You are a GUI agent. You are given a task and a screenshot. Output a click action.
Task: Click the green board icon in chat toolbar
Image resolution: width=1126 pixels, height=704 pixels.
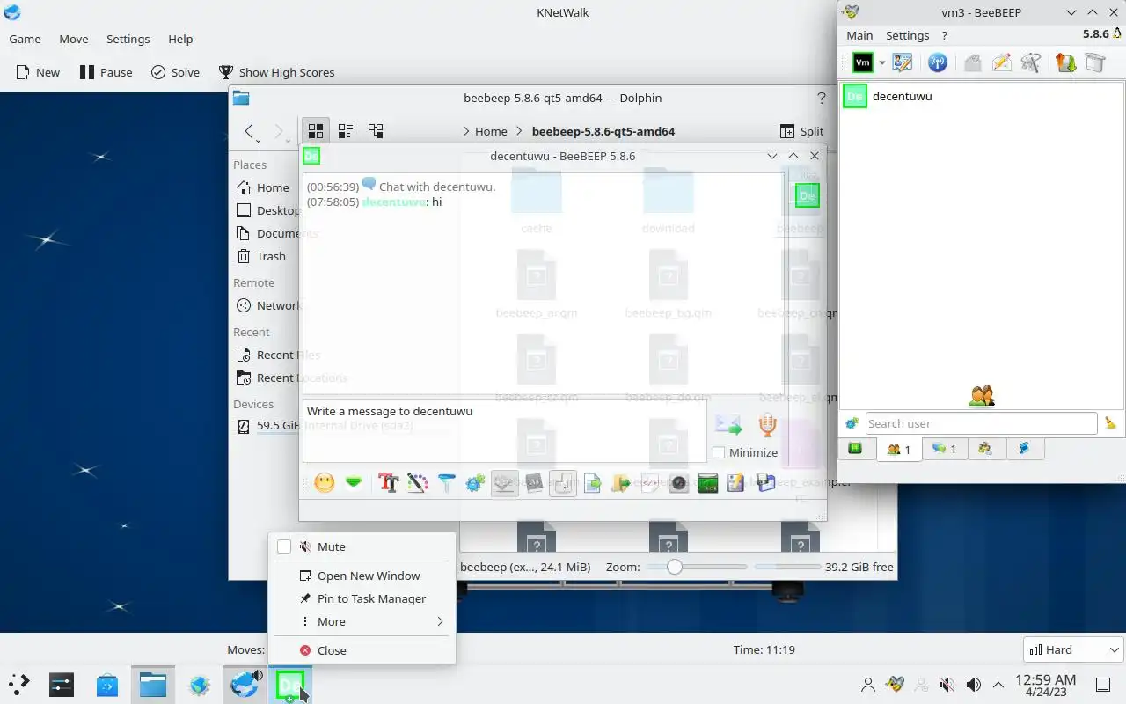tap(708, 483)
